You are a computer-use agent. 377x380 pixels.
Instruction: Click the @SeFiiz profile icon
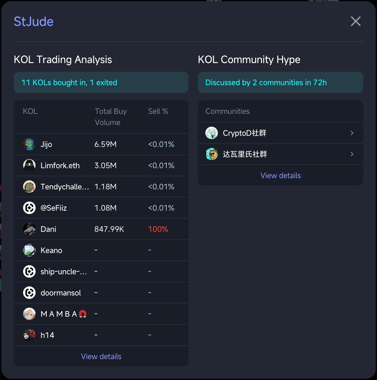point(29,208)
